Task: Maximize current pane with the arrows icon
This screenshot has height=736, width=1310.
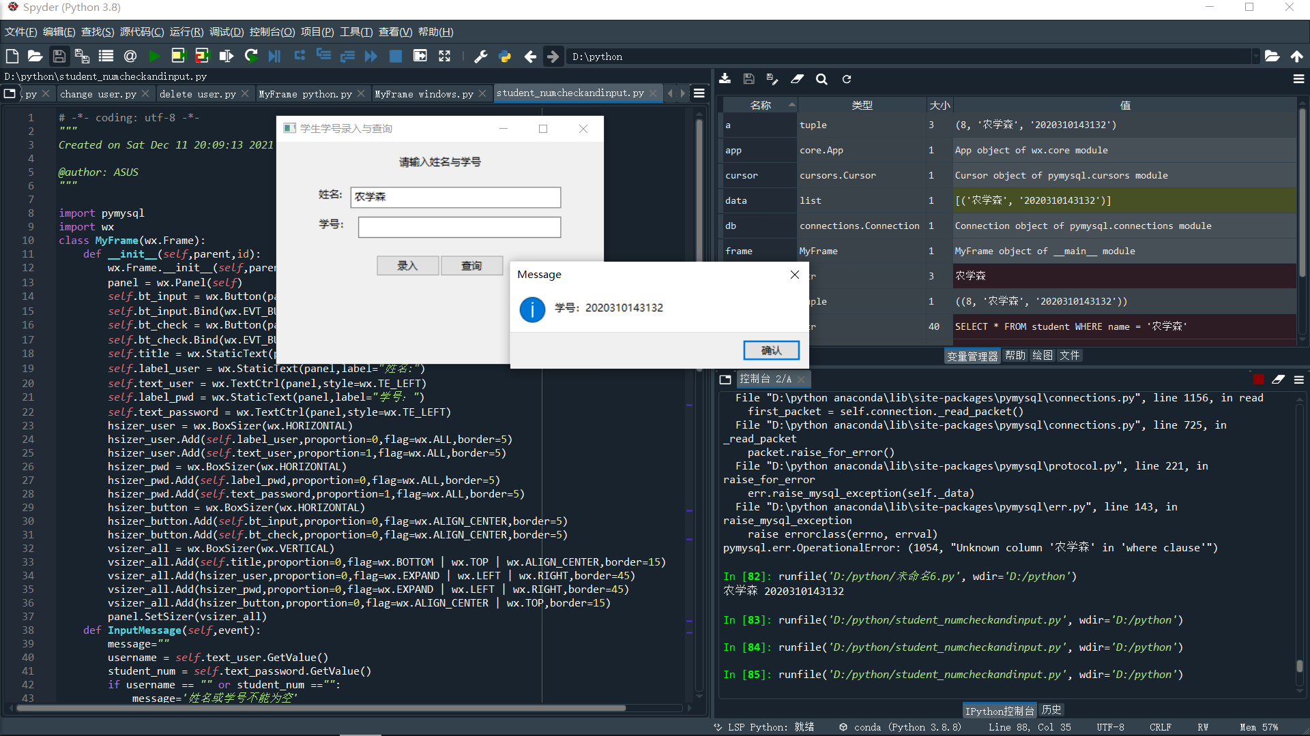Action: (x=444, y=57)
